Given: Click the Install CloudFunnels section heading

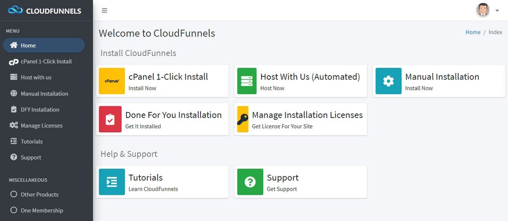Looking at the screenshot, I should point(138,53).
